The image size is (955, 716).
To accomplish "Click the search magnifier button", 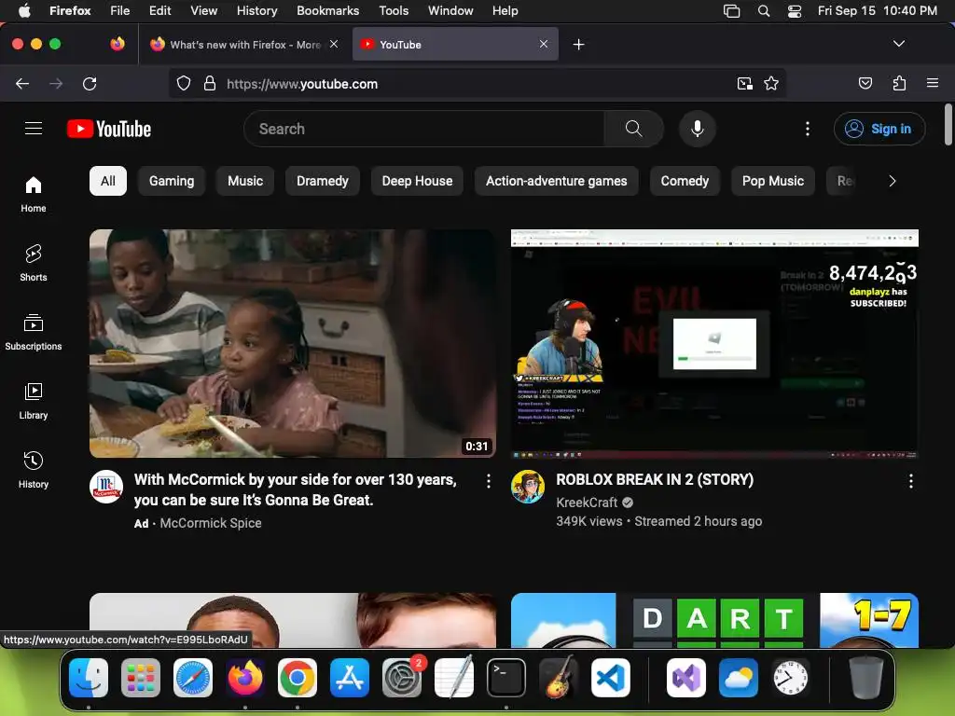I will (x=633, y=129).
